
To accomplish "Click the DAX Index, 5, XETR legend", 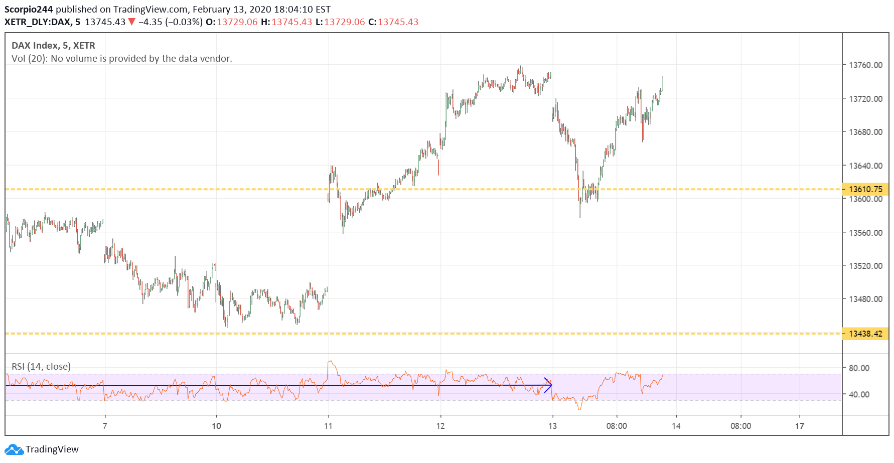I will (53, 46).
